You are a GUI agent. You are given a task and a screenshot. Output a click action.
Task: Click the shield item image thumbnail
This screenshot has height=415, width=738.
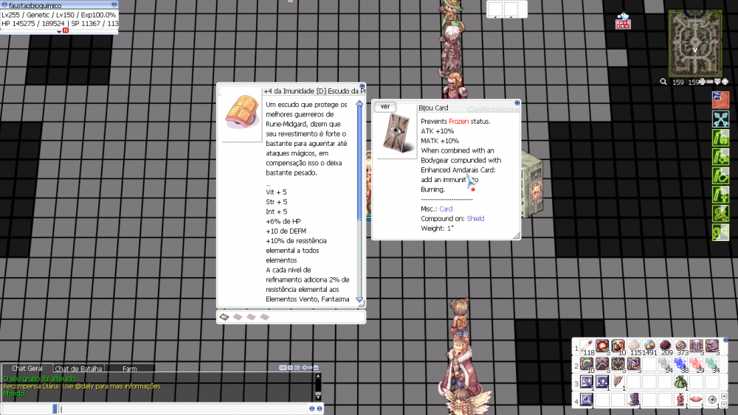pos(241,114)
